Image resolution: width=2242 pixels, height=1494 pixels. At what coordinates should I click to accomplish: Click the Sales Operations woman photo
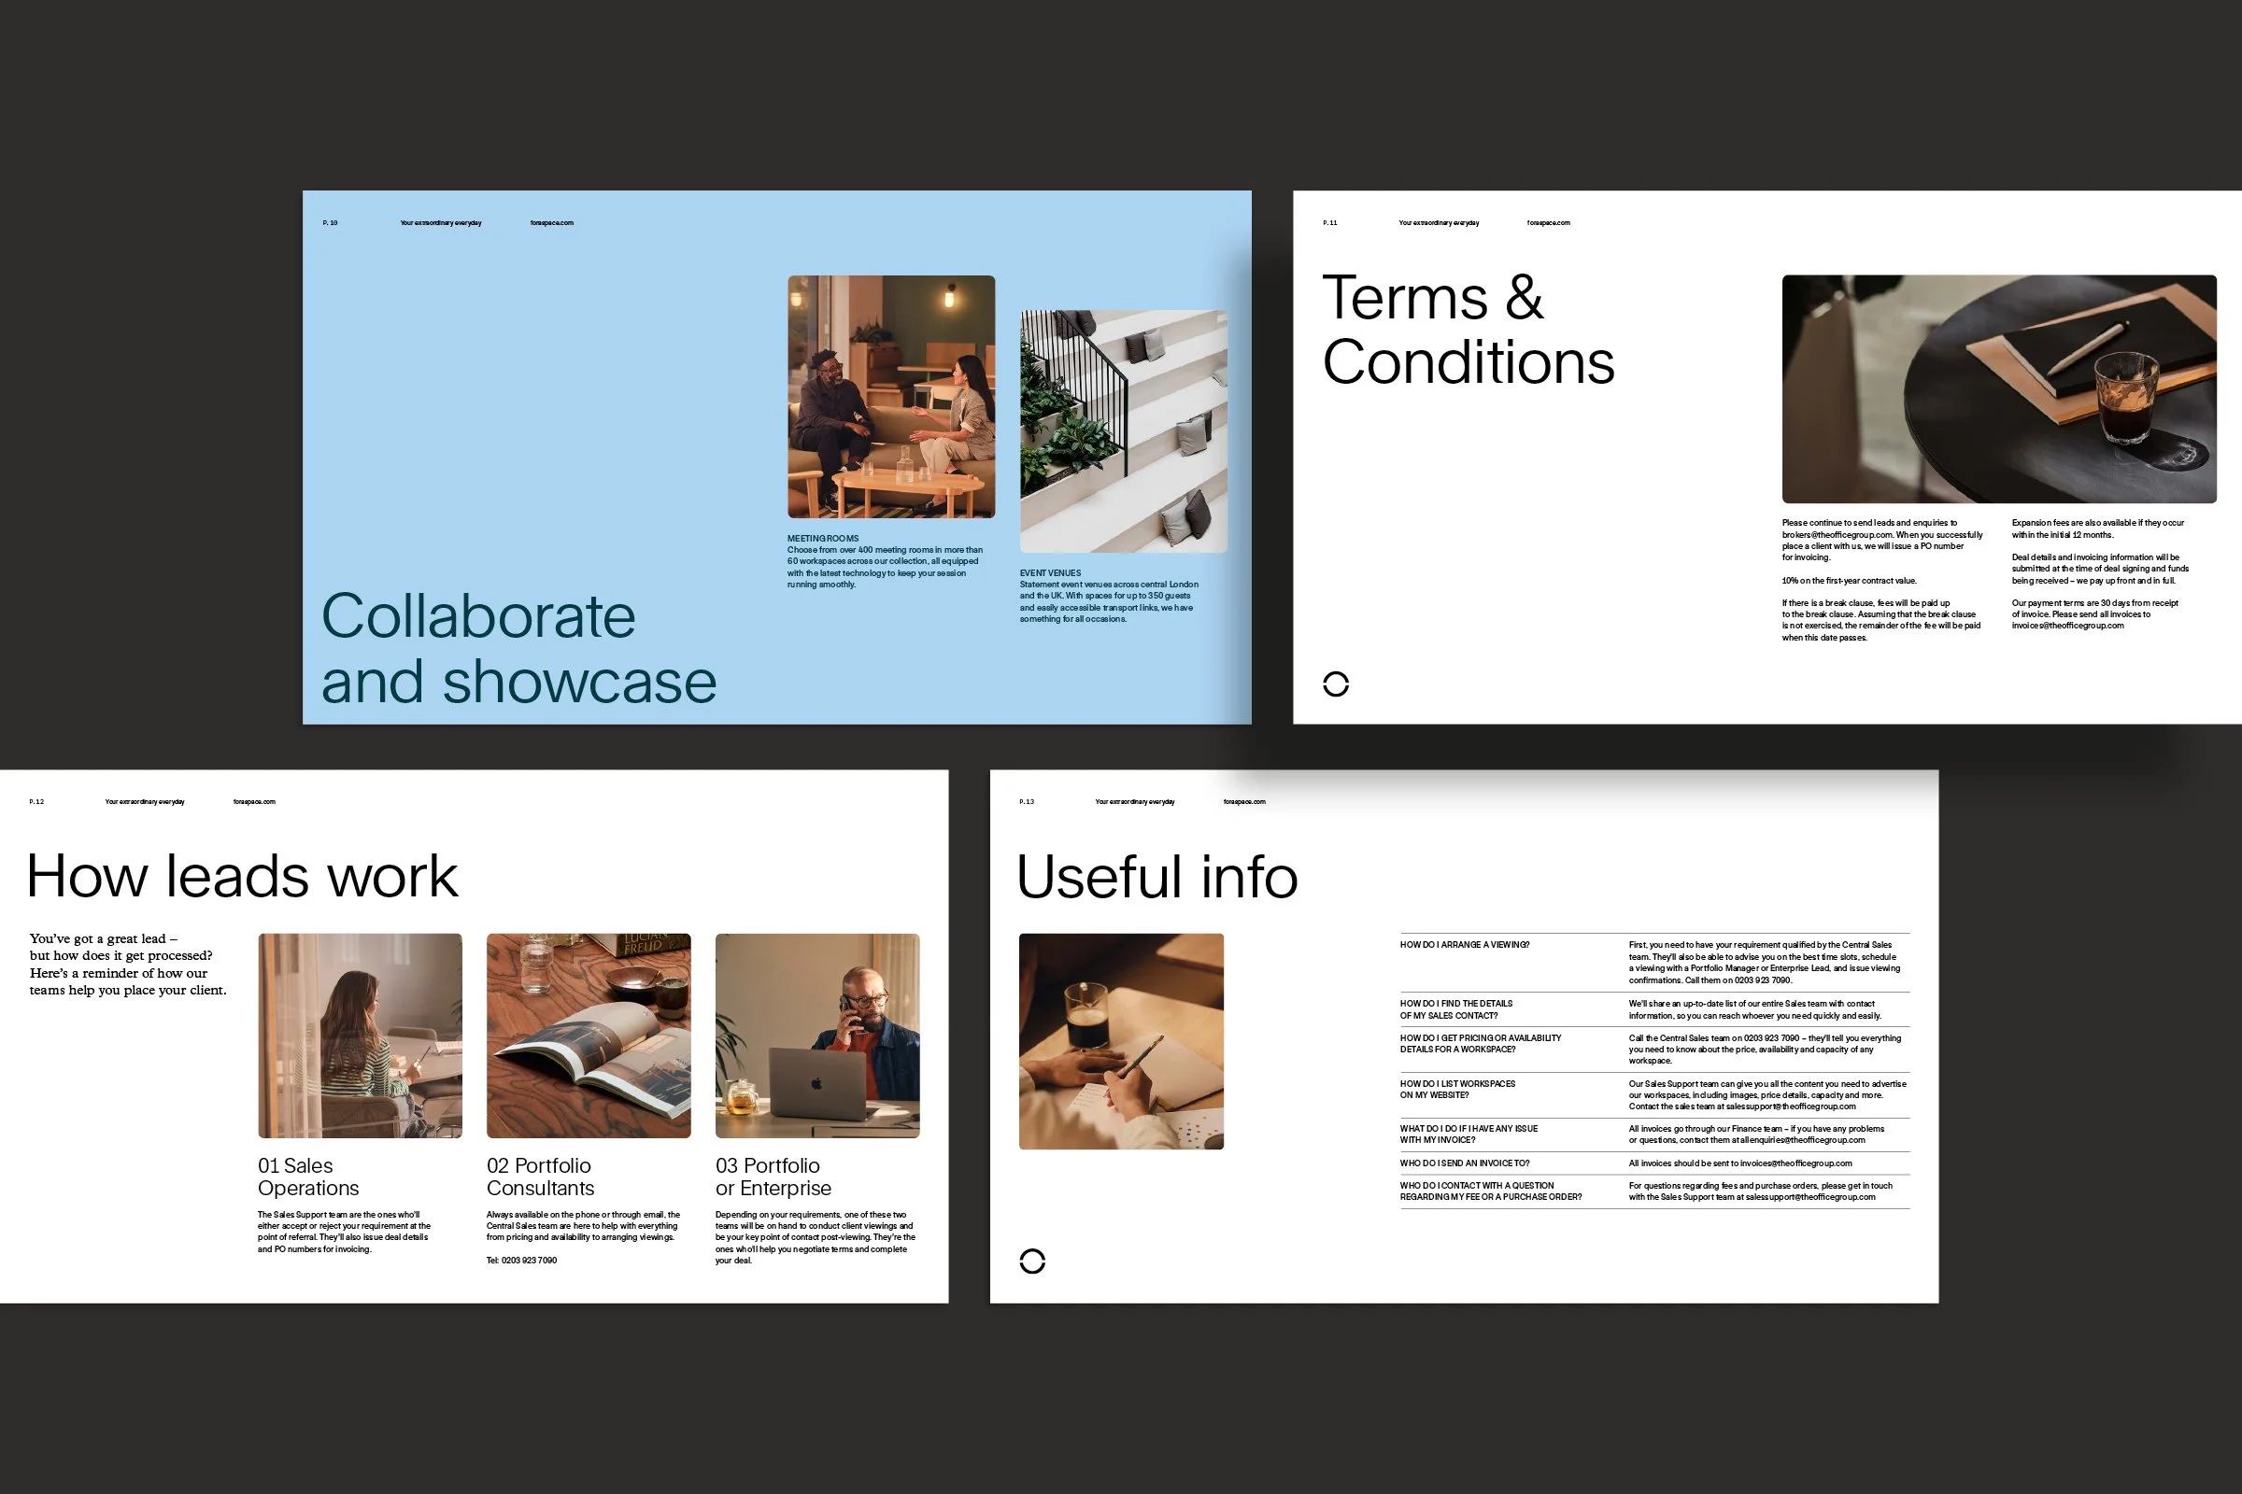[360, 1035]
